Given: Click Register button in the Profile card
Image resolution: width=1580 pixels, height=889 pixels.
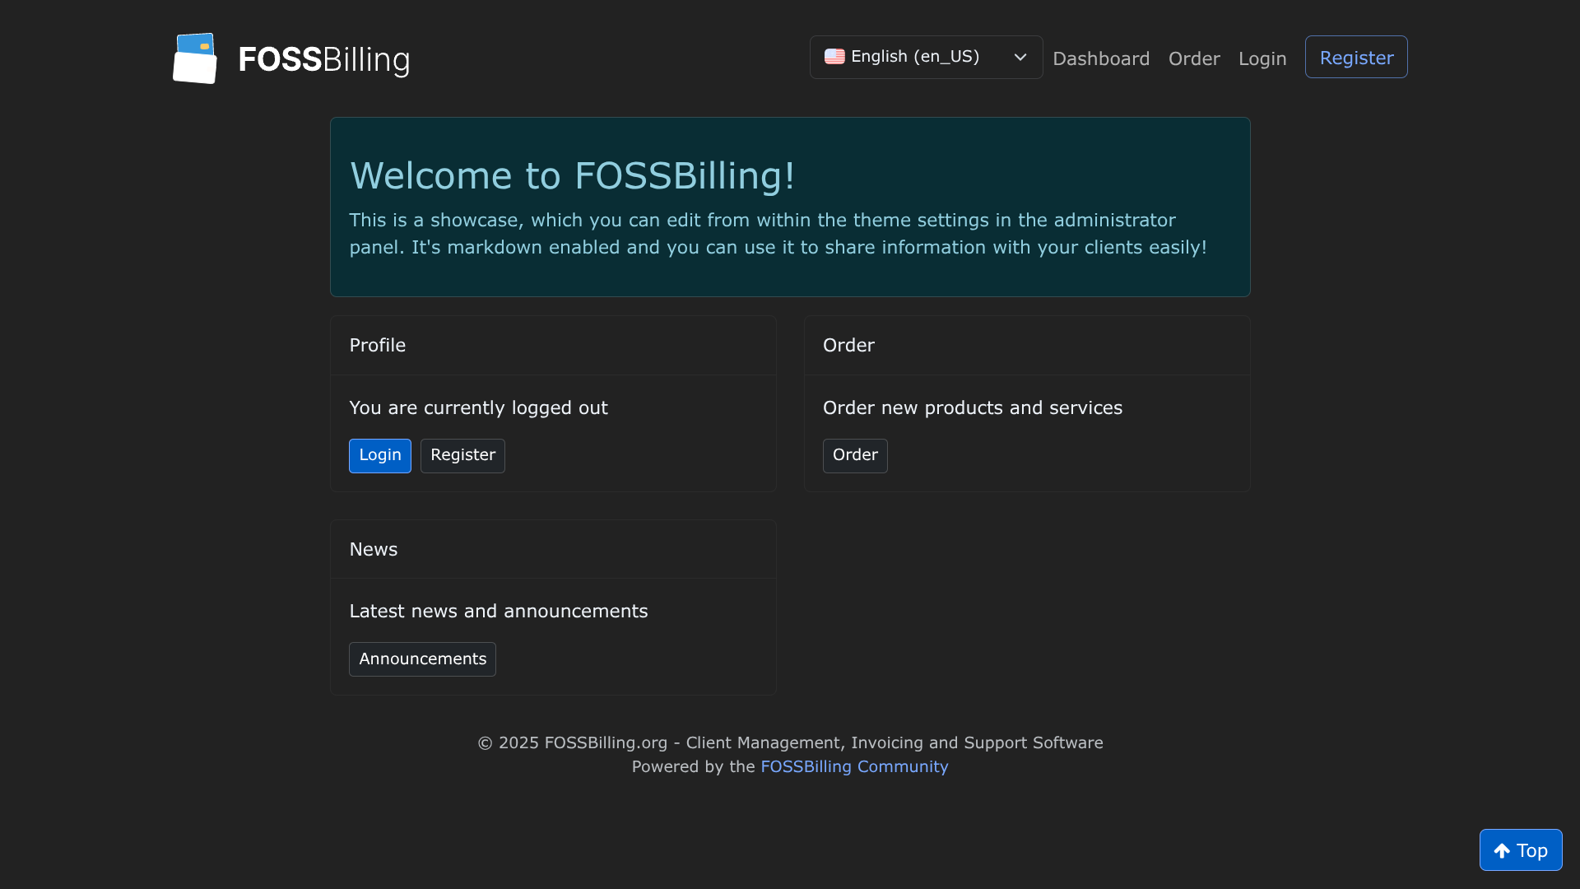Looking at the screenshot, I should pos(462,455).
